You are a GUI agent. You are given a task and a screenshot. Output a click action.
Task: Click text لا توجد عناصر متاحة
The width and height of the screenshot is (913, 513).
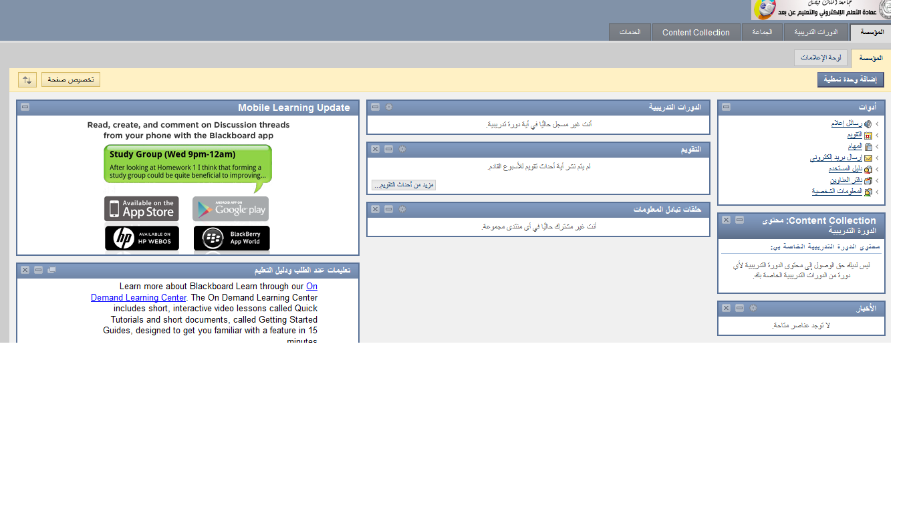(x=801, y=326)
